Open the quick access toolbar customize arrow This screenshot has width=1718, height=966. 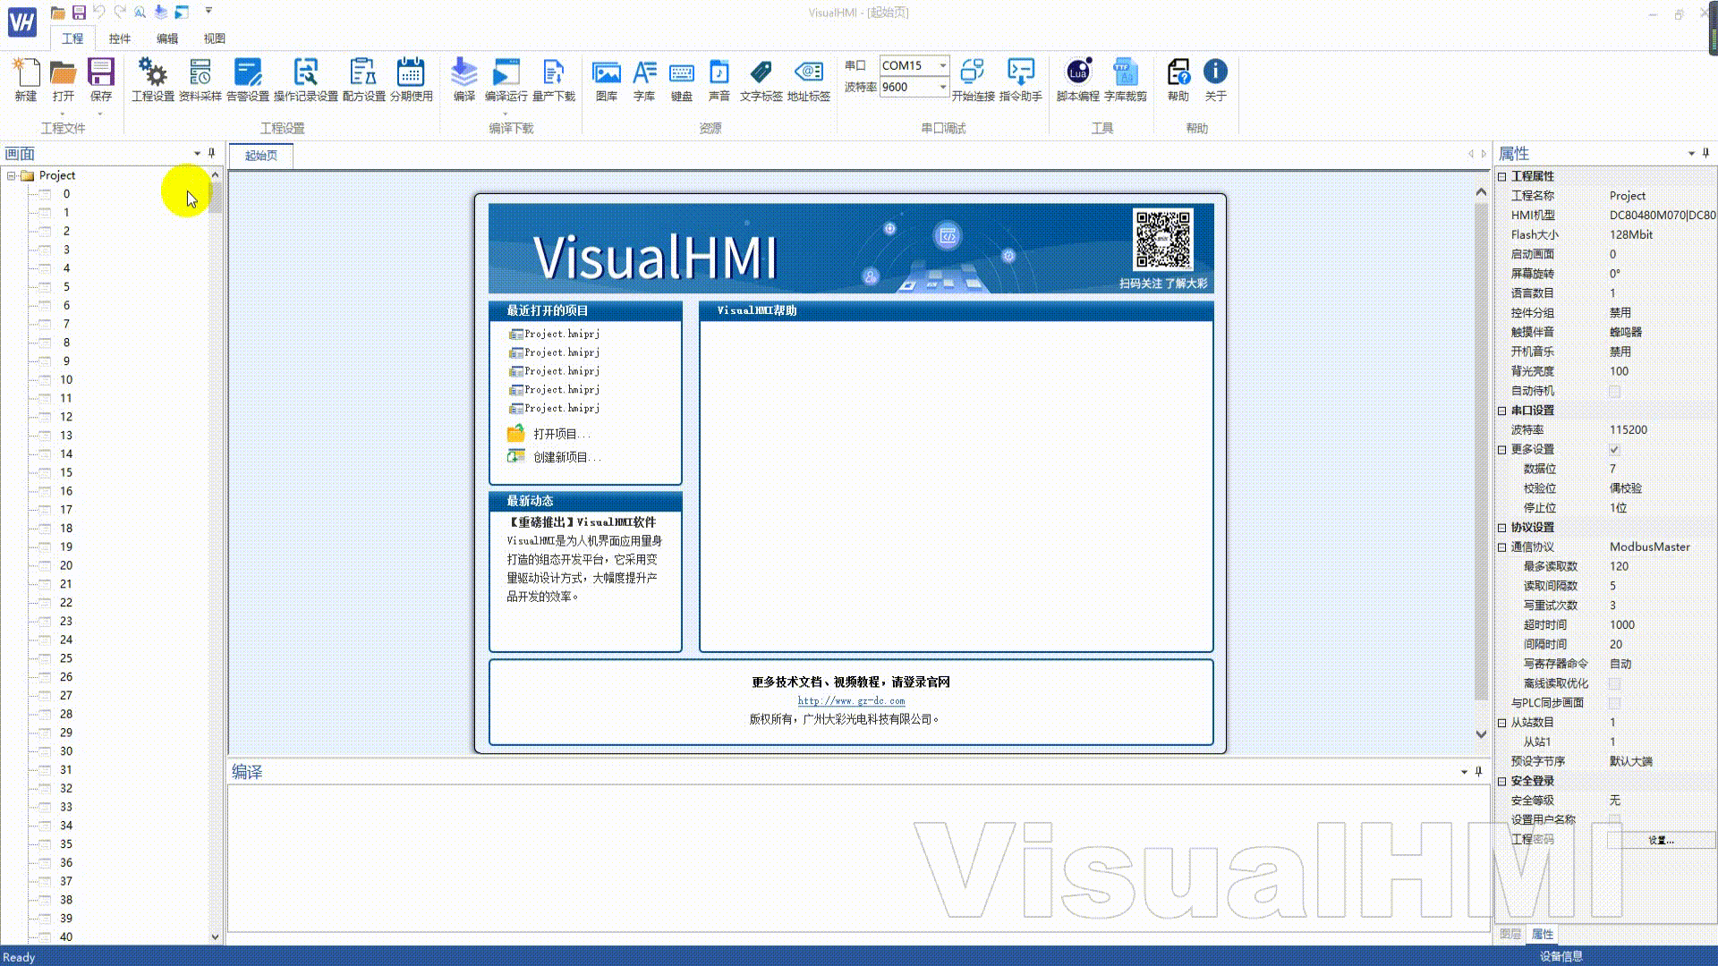[208, 12]
